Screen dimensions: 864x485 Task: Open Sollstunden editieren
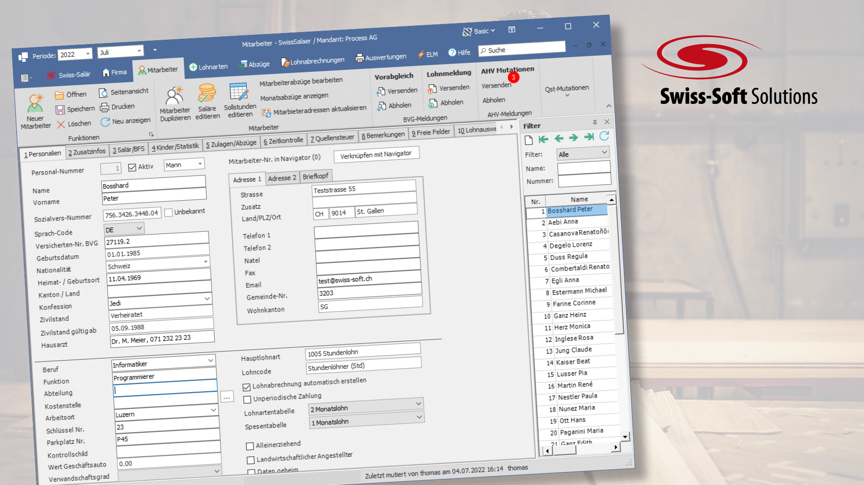(x=239, y=92)
